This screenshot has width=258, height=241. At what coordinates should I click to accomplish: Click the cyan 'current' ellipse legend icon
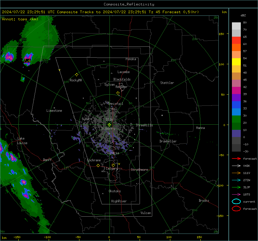(236, 201)
